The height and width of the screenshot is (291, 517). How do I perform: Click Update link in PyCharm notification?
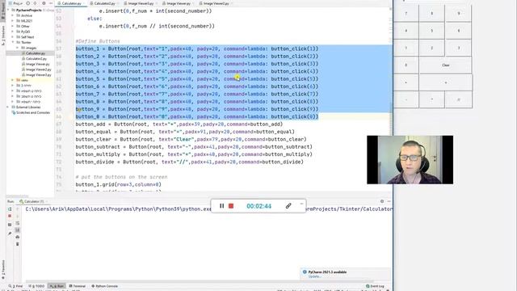tap(313, 276)
